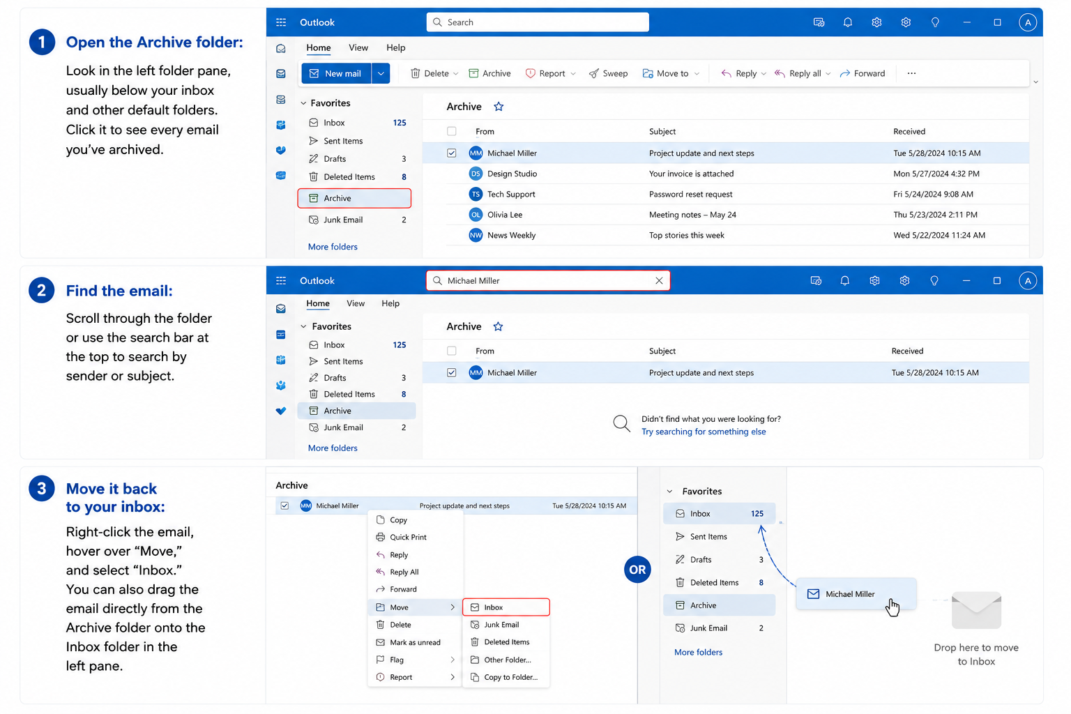Image resolution: width=1071 pixels, height=714 pixels.
Task: Open the more options ellipsis in toolbar
Action: tap(911, 73)
